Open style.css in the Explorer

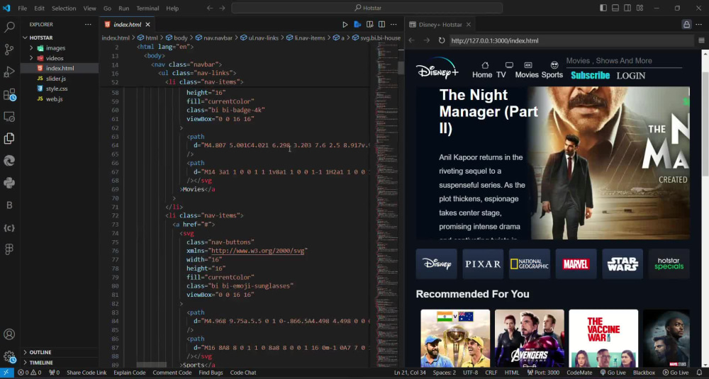57,89
